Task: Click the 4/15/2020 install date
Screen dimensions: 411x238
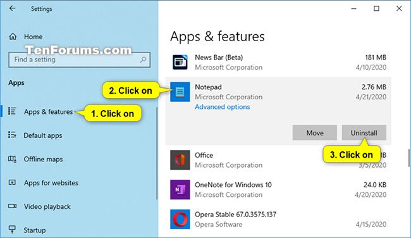Action: (x=371, y=224)
